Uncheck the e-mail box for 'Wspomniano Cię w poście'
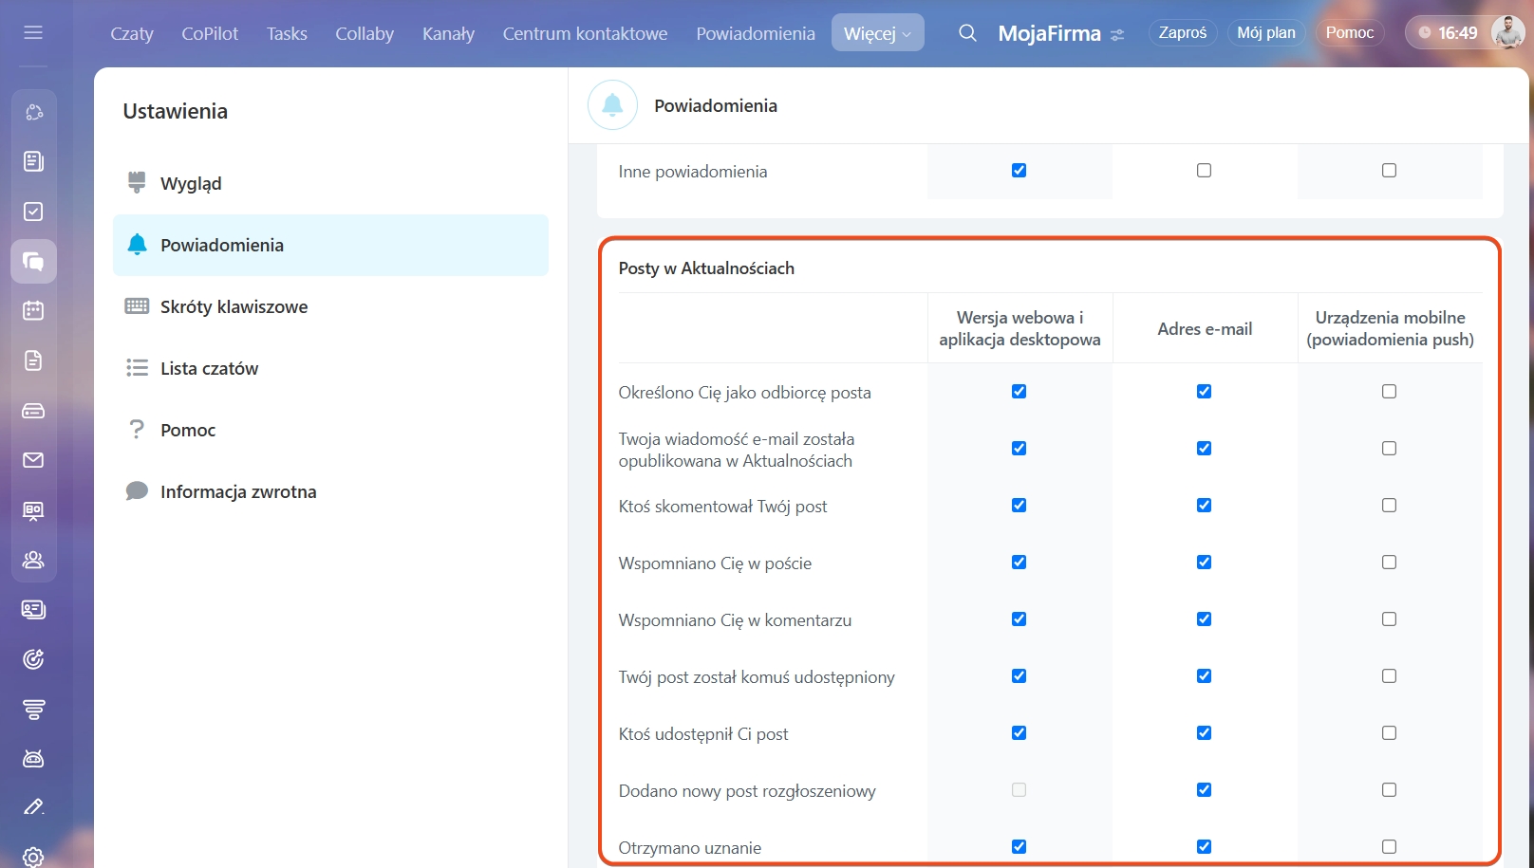Image resolution: width=1534 pixels, height=868 pixels. [x=1204, y=563]
